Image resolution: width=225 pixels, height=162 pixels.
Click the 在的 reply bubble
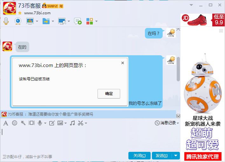coord(22,47)
